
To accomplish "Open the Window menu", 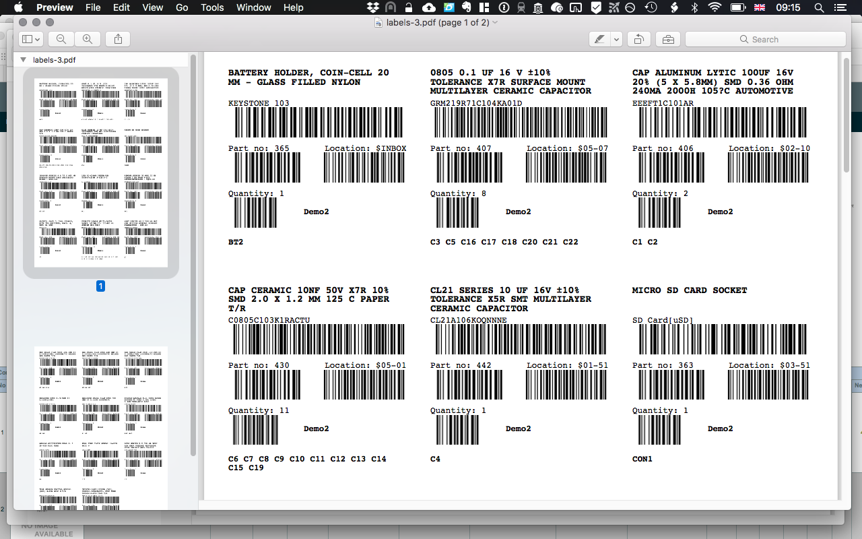I will [x=254, y=7].
